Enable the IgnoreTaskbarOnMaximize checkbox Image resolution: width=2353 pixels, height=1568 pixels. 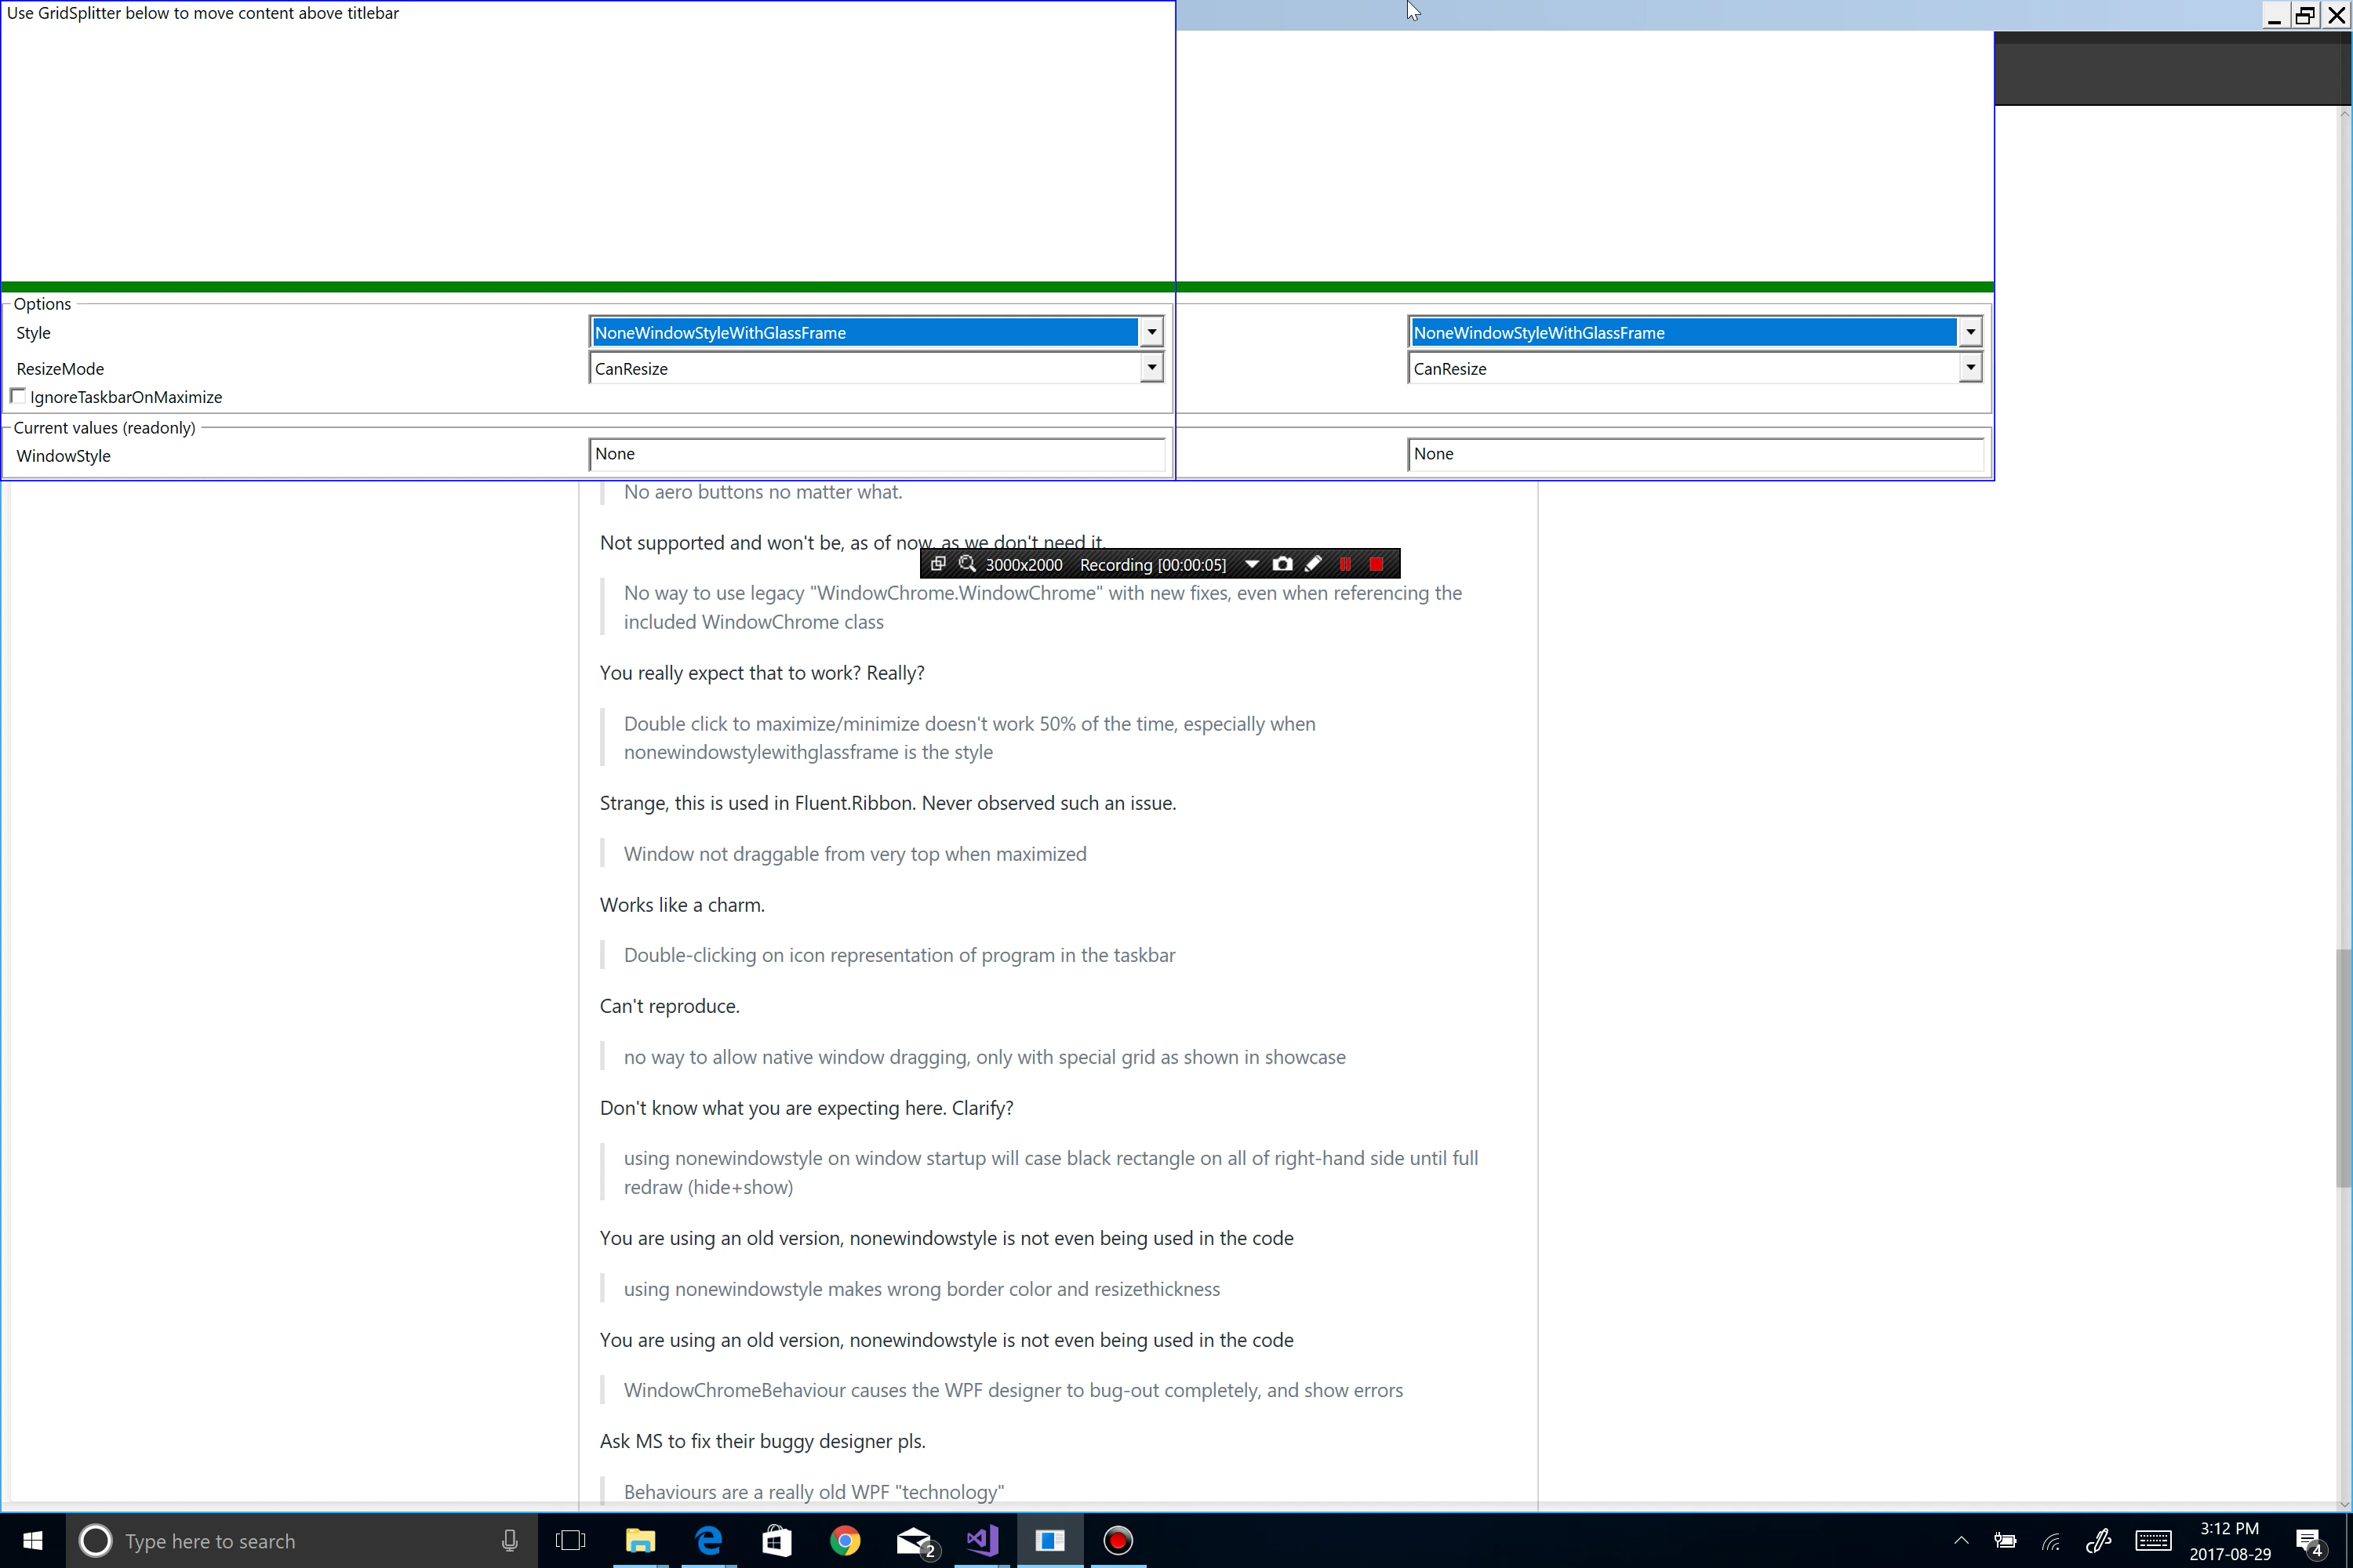coord(18,395)
